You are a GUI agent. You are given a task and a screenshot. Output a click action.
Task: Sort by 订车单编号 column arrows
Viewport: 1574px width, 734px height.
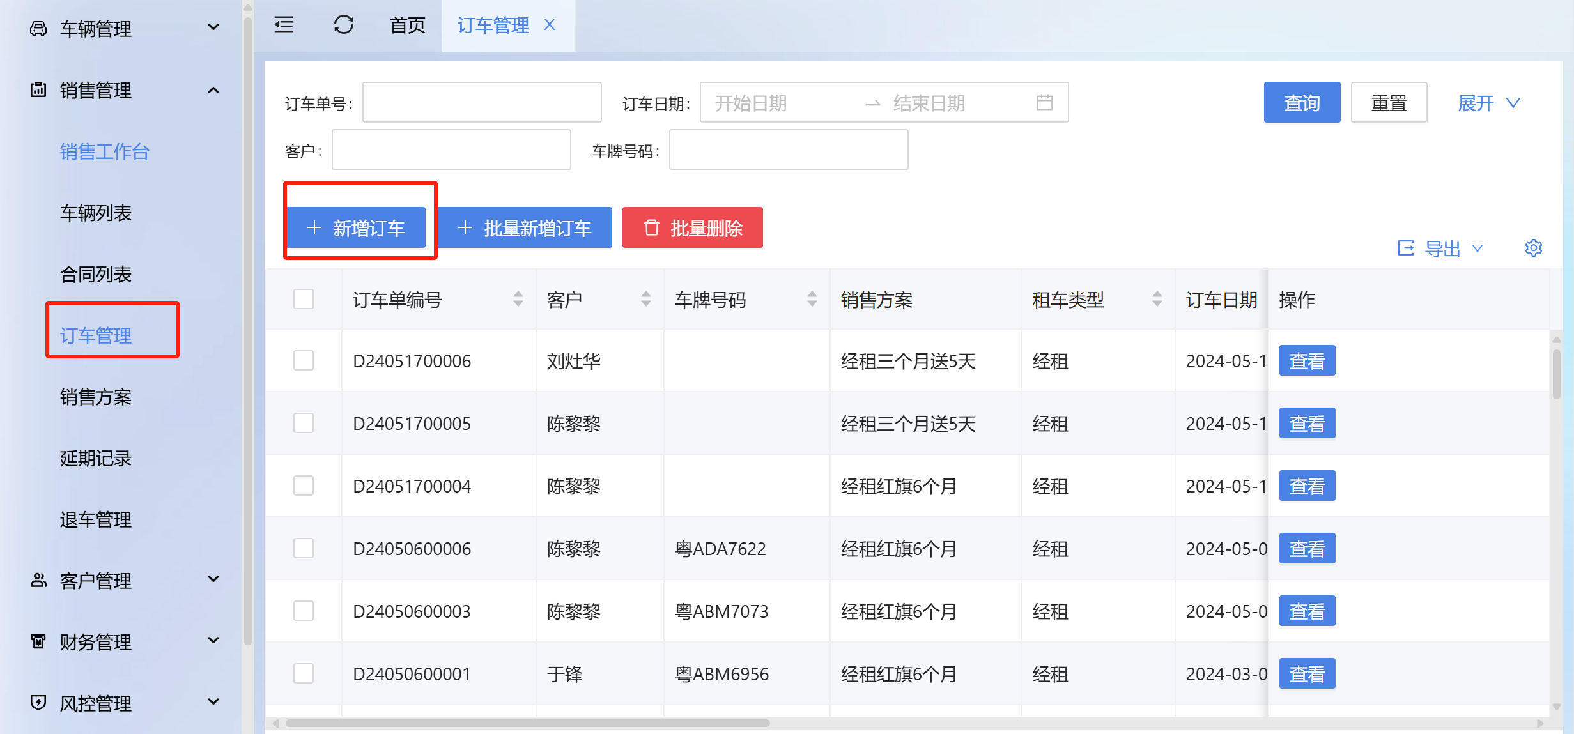(518, 299)
